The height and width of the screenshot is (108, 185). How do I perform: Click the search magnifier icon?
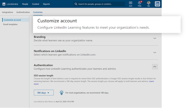(x=76, y=4)
